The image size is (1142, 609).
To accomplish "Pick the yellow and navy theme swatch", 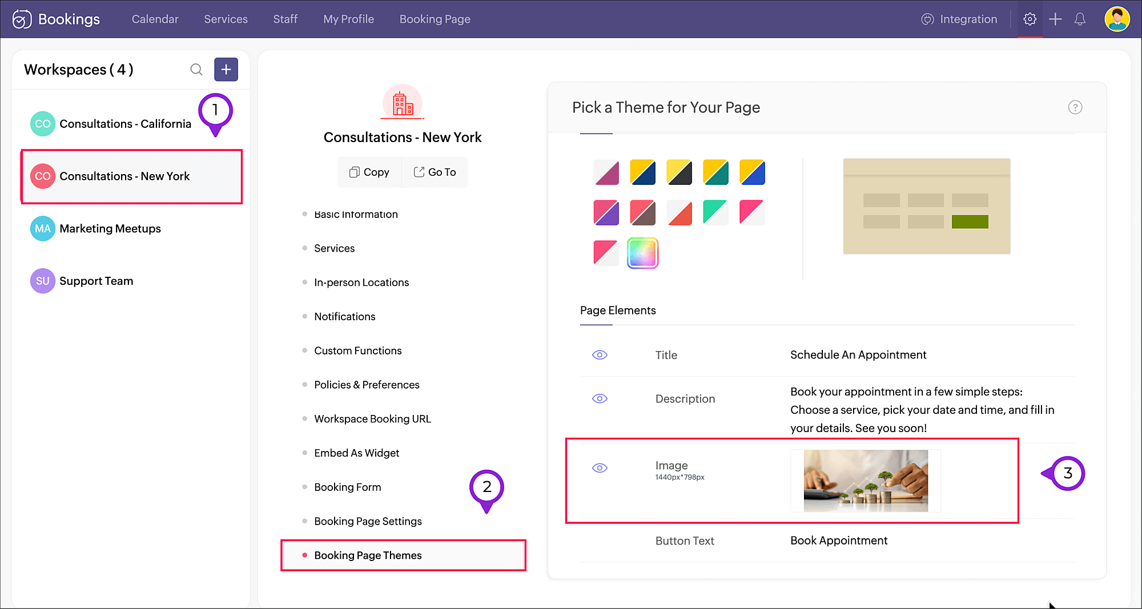I will pyautogui.click(x=643, y=172).
